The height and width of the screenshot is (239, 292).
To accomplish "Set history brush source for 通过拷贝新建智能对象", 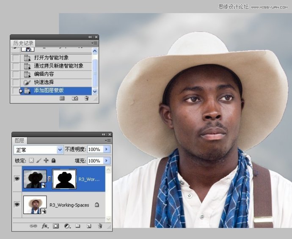I will click(16, 66).
